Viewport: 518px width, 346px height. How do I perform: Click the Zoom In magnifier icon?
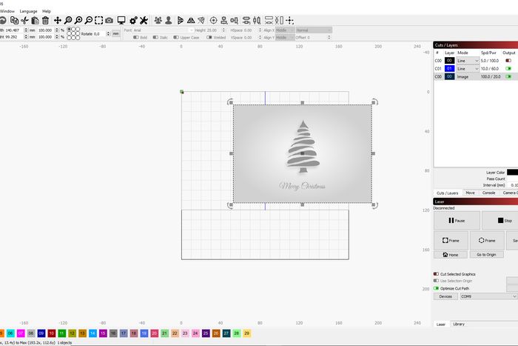pos(68,20)
